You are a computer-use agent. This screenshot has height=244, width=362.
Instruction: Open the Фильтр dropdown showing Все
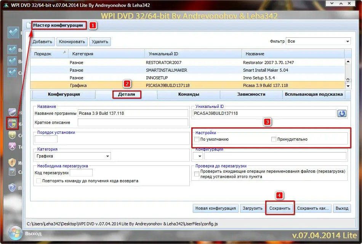coord(348,41)
